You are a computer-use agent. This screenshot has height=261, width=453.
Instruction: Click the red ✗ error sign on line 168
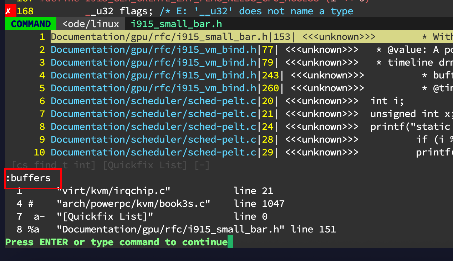pos(9,11)
